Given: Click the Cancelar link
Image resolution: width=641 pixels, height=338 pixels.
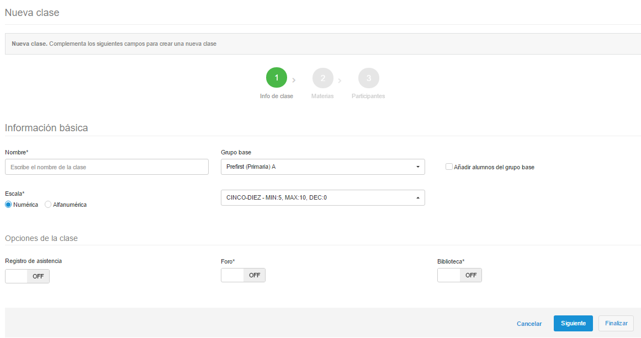Looking at the screenshot, I should [529, 324].
